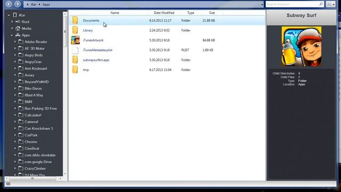Image resolution: width=341 pixels, height=192 pixels.
Task: Click the iTunesMetadata.plist file name
Action: [98, 50]
